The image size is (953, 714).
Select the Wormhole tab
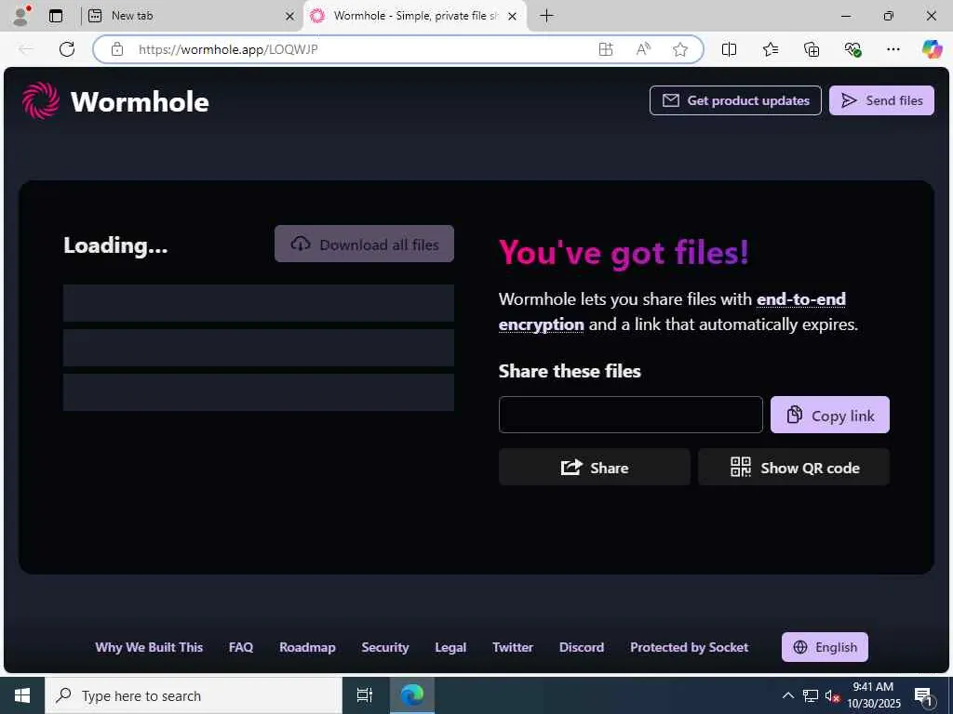coord(415,16)
